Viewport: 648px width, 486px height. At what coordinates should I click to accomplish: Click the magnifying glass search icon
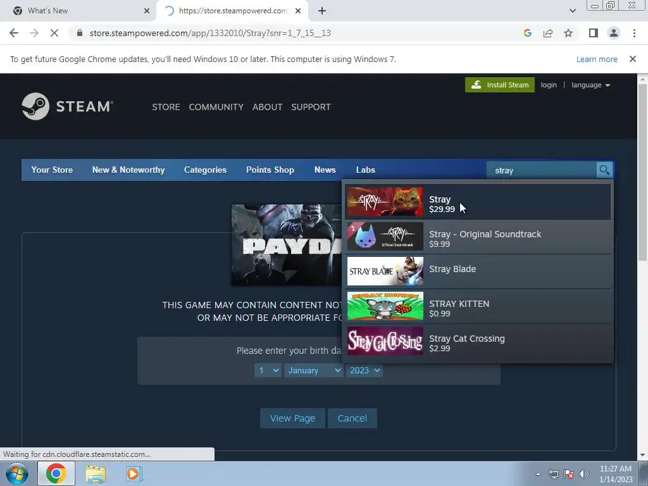pyautogui.click(x=604, y=170)
